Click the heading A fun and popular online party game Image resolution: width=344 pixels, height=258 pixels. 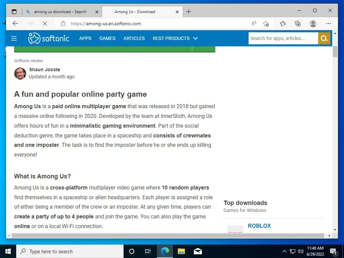coord(81,94)
